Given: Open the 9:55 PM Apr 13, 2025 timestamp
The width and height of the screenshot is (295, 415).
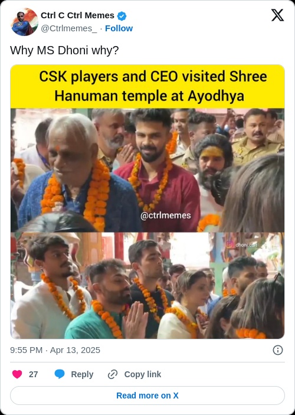Looking at the screenshot, I should click(x=55, y=350).
